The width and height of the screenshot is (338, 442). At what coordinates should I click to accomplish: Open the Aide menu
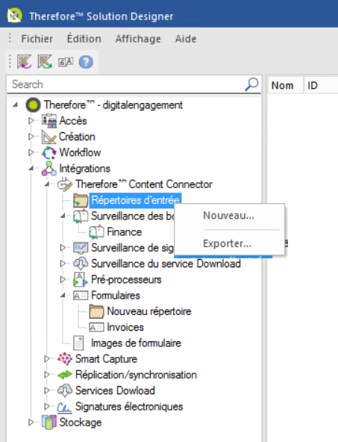coord(186,39)
